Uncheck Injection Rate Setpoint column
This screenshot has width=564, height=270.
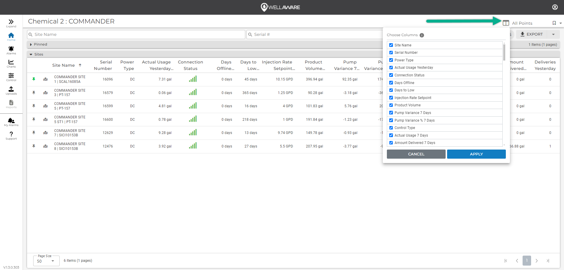(391, 98)
